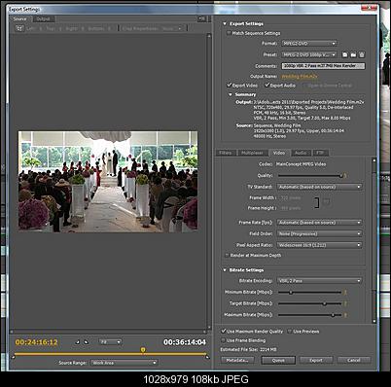This screenshot has width=391, height=387.
Task: Open the FTP tab
Action: pyautogui.click(x=320, y=153)
